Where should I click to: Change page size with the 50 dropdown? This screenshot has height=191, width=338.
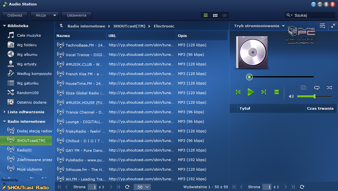click(x=142, y=187)
